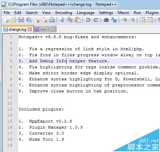
Task: Click the 'Enhance syntax highlighting of preprocessor' line
Action: tap(89, 85)
